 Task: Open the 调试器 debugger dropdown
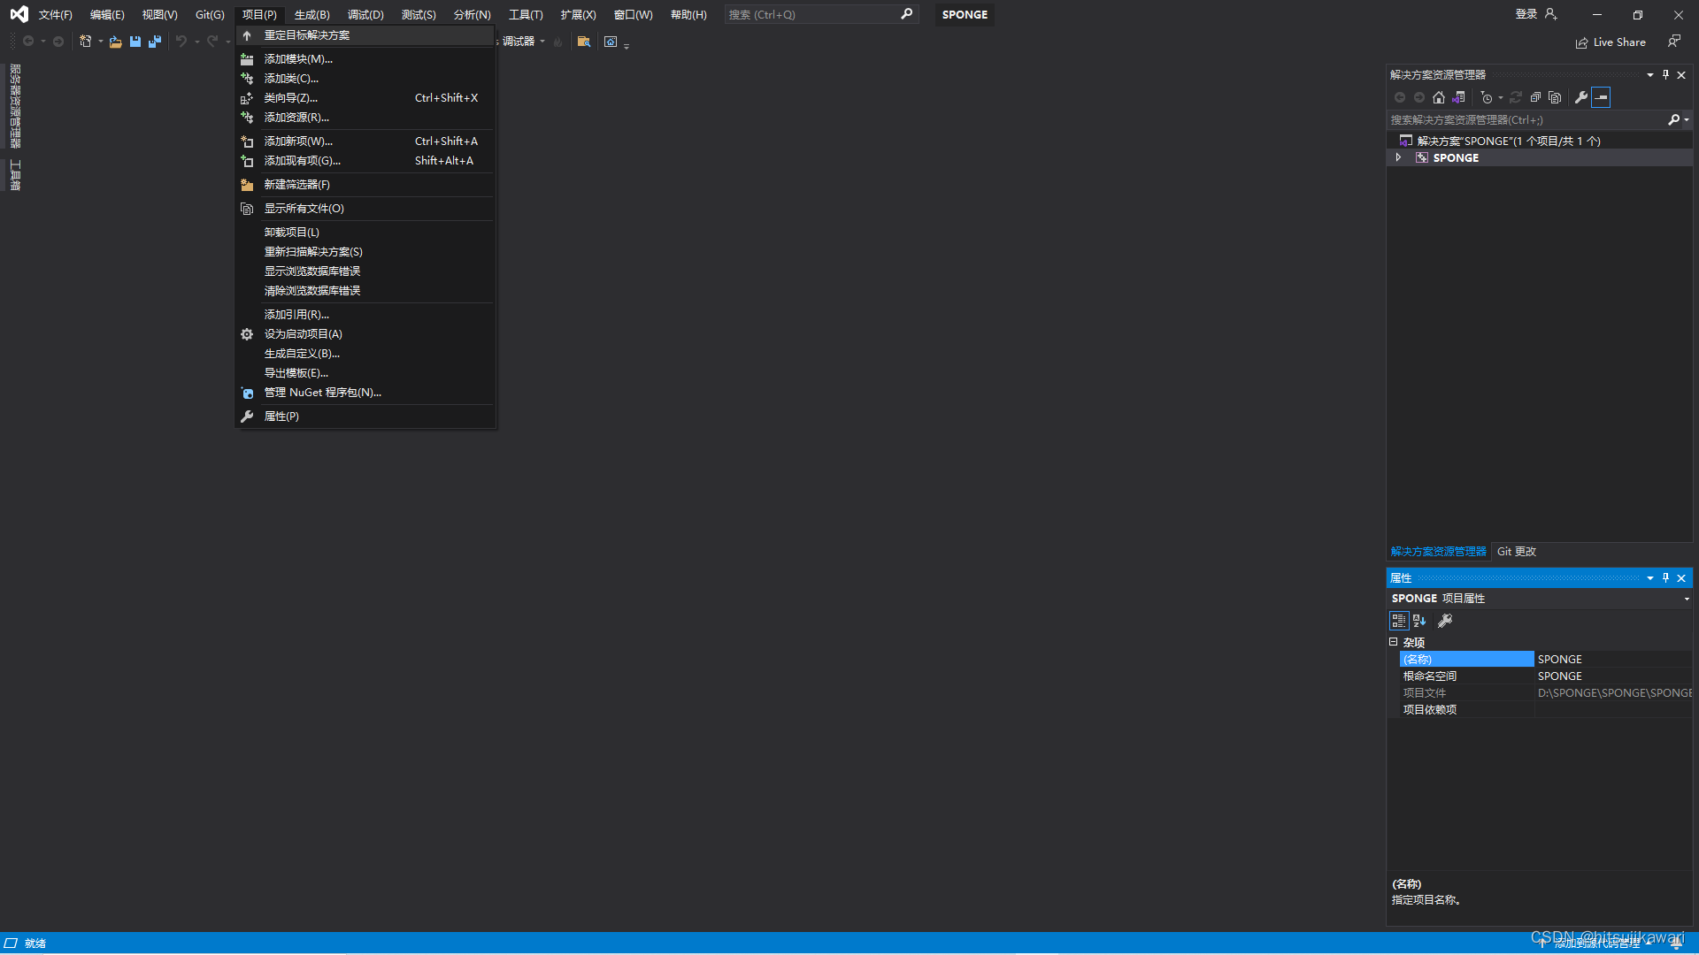(542, 42)
